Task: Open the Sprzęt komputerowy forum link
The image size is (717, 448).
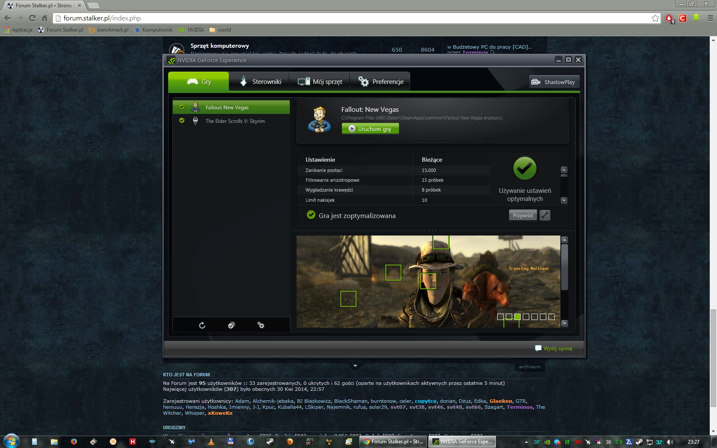Action: (220, 46)
